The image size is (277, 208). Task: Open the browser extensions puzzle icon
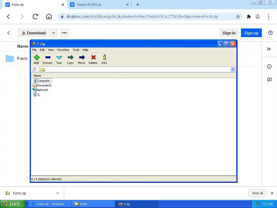click(x=249, y=17)
